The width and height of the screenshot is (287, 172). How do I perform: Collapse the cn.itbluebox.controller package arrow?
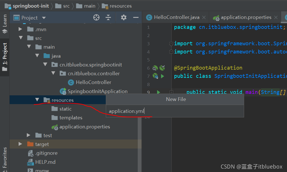tap(53, 73)
